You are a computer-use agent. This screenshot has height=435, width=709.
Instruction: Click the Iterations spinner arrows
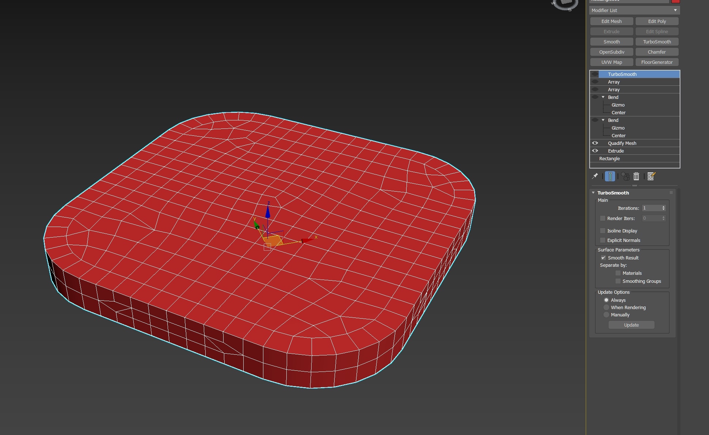pos(663,208)
